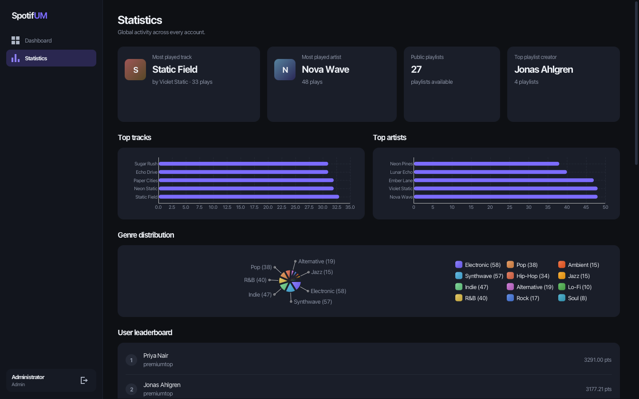This screenshot has height=399, width=639.
Task: Click the Ambient (15) legend swatch
Action: [562, 265]
